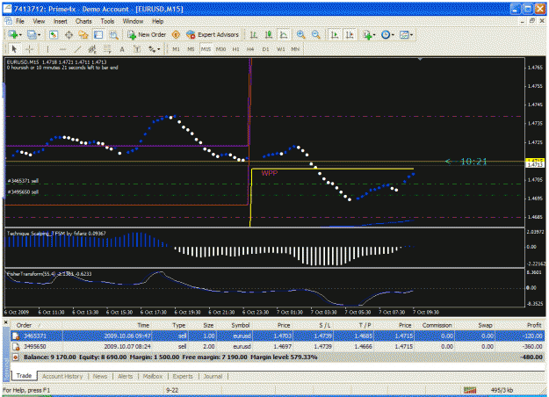The height and width of the screenshot is (397, 549).
Task: Click the icon next to the Balance row
Action: tap(16, 357)
